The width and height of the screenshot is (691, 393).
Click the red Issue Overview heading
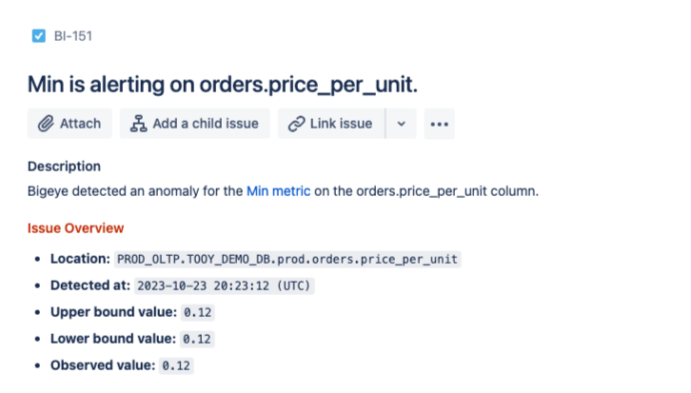click(75, 228)
